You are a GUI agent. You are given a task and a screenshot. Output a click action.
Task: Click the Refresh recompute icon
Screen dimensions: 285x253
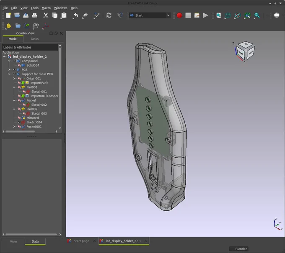[x=109, y=15]
